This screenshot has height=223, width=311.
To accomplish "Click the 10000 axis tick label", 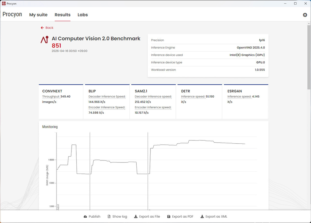I will pyautogui.click(x=51, y=160).
